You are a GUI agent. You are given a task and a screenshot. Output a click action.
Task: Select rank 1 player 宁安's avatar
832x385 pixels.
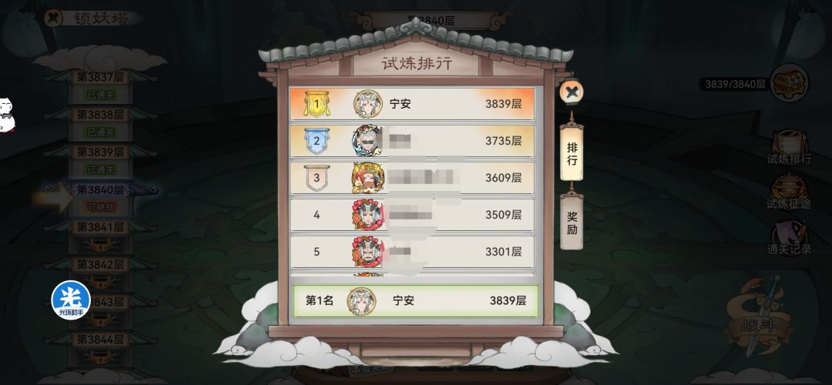[367, 104]
